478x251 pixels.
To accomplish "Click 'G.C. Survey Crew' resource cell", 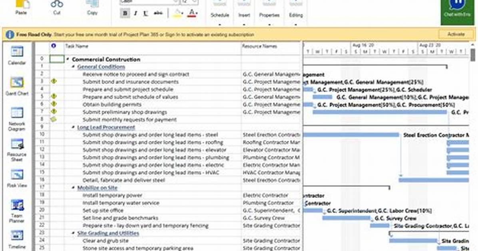I will click(271, 218).
